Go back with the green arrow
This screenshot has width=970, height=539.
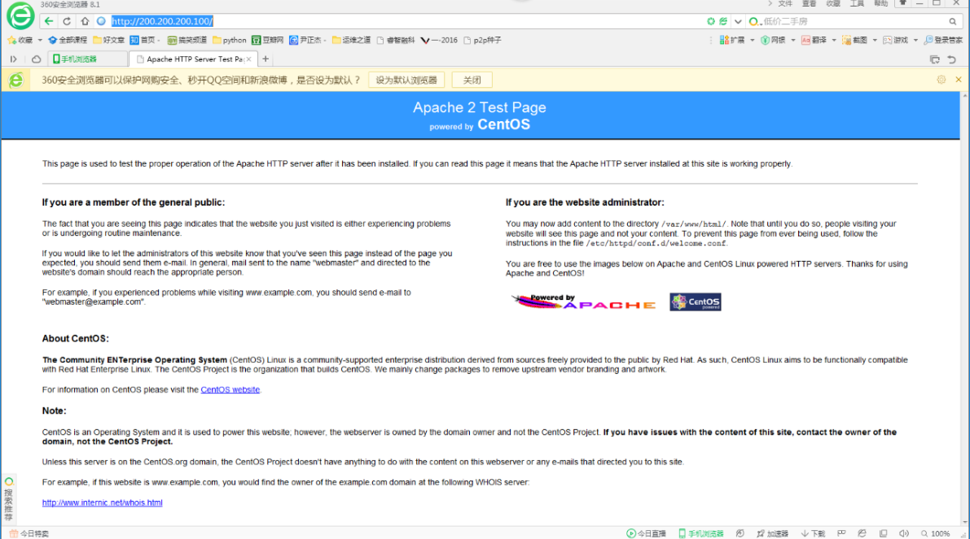[x=49, y=21]
